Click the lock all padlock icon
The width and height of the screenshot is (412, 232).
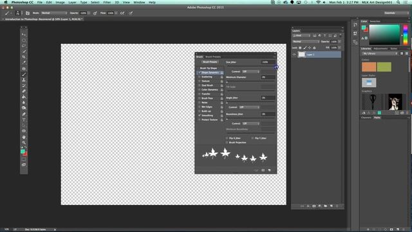pos(314,48)
